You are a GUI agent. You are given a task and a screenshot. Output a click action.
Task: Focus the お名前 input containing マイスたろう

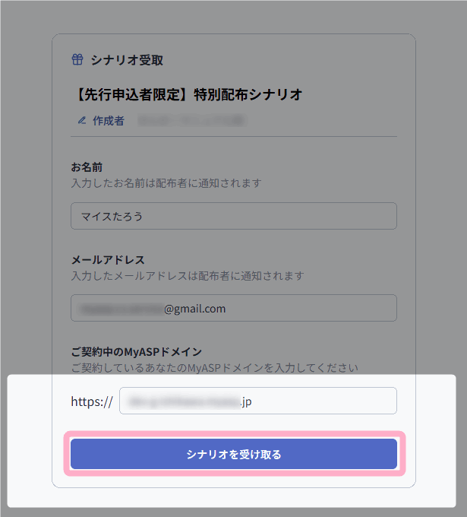[234, 216]
